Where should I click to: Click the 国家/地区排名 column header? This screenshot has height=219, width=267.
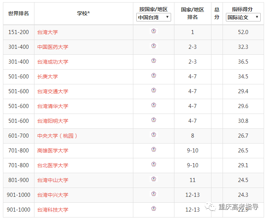(x=193, y=13)
